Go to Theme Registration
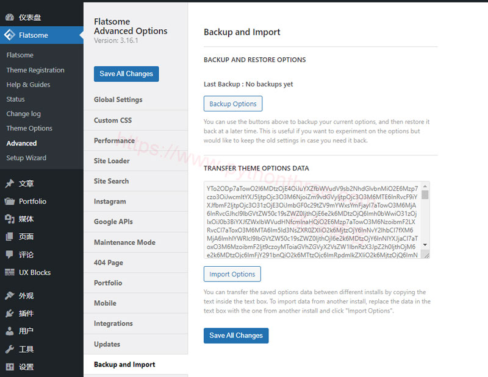 [x=35, y=70]
